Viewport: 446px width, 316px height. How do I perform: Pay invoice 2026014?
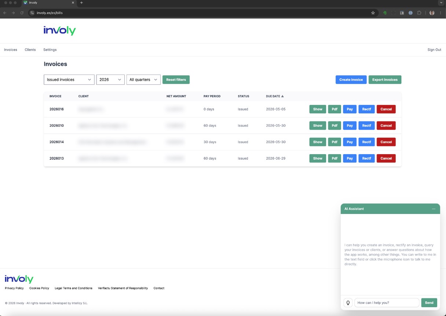[x=350, y=142]
